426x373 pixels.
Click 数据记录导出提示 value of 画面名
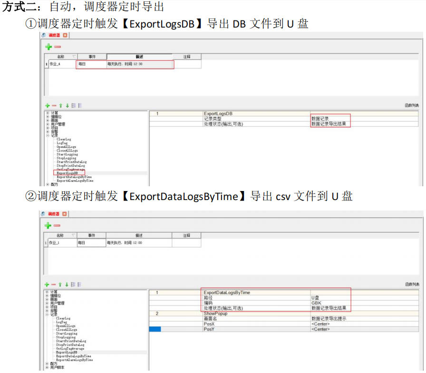pyautogui.click(x=329, y=319)
